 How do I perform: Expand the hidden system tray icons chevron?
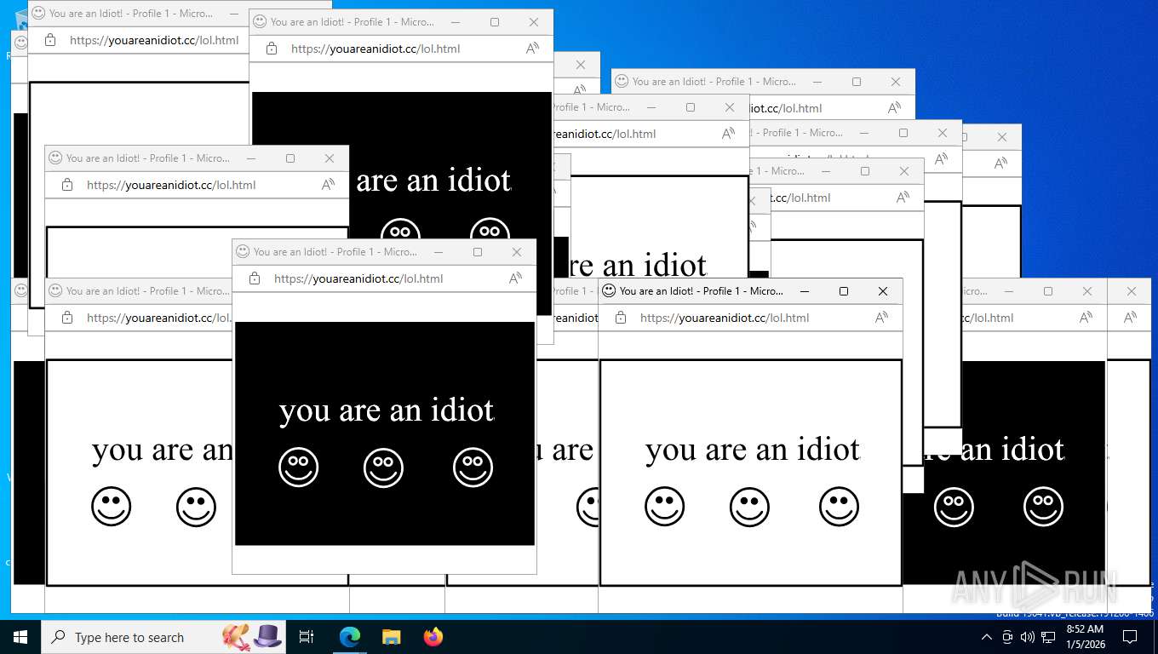pos(987,637)
